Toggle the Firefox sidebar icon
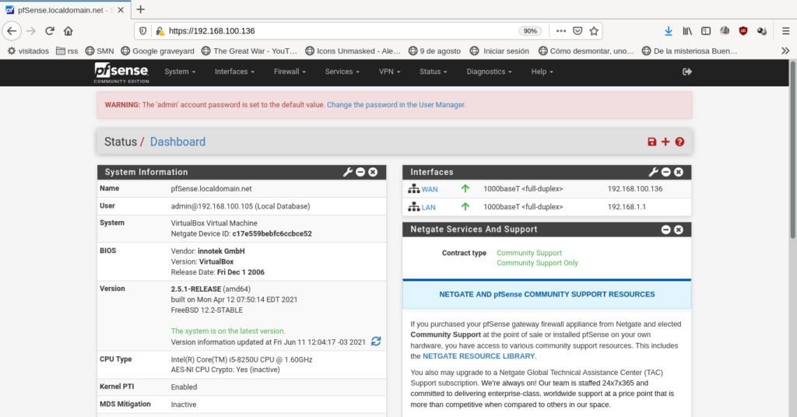The height and width of the screenshot is (417, 797). coord(706,31)
